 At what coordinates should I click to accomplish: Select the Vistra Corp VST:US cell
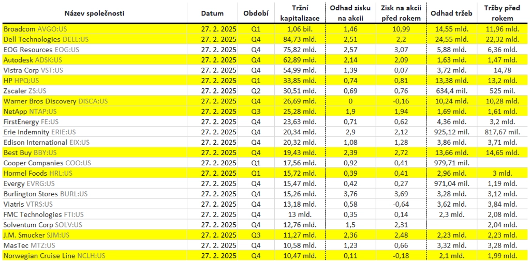click(94, 70)
